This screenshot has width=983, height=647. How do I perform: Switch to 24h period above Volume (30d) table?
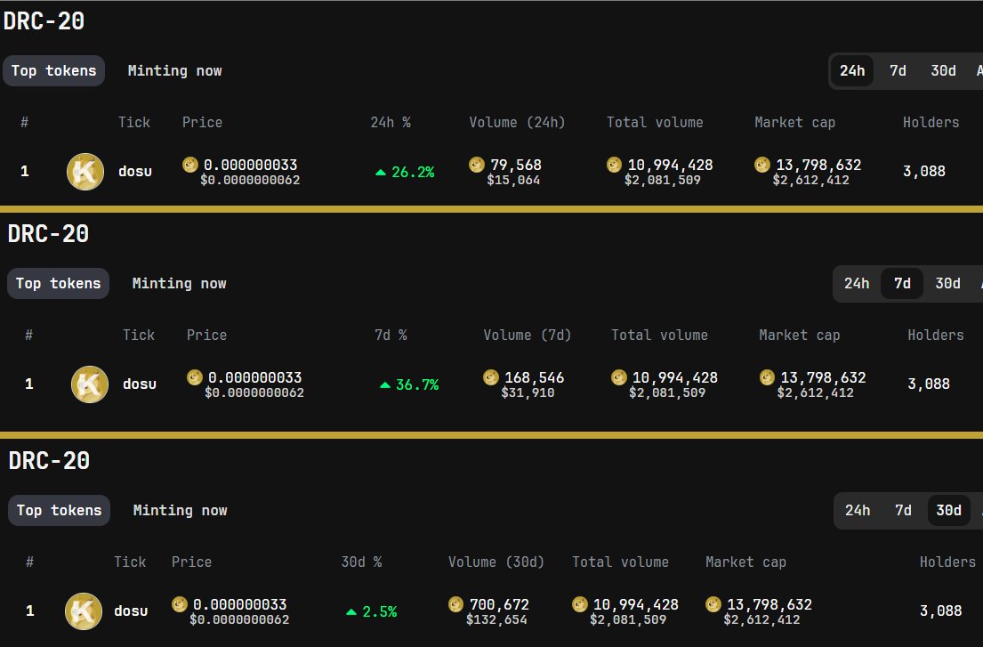click(858, 510)
